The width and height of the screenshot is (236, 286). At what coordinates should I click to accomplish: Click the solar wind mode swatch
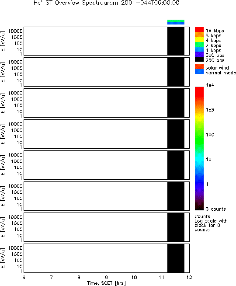click(x=199, y=67)
